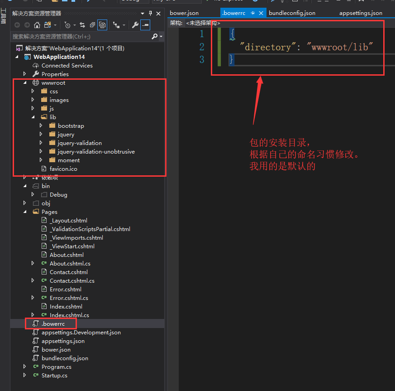Image resolution: width=395 pixels, height=391 pixels.
Task: Toggle the pin on the .bowerrc tab
Action: (x=252, y=13)
